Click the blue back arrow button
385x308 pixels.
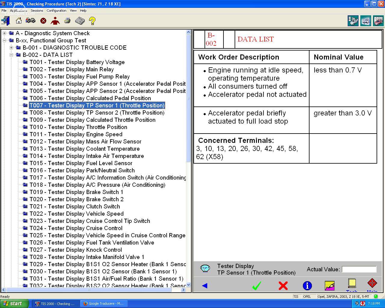[205, 285]
